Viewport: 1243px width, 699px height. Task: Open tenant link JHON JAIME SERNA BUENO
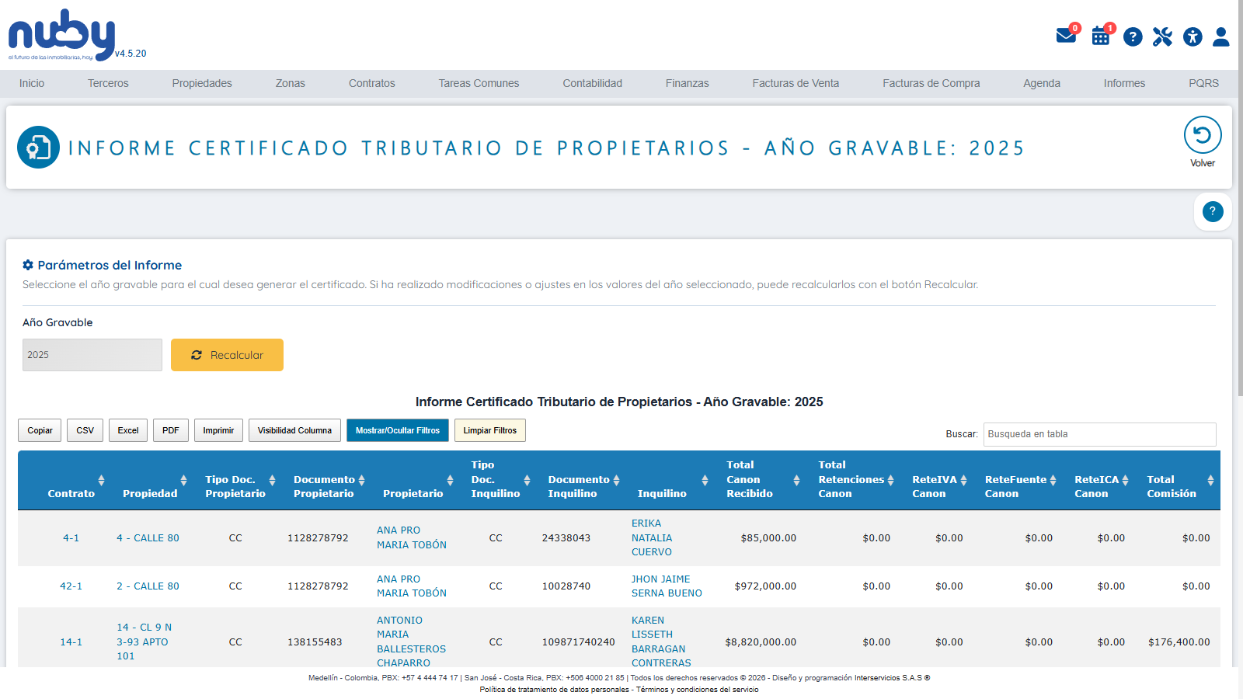point(667,586)
